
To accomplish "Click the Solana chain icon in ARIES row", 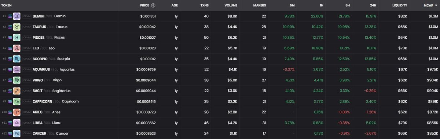I will point(10,112).
